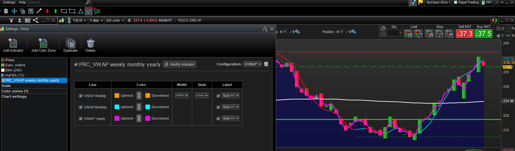Open the VWAP Weekly Size +1 dropdown
Image resolution: width=515 pixels, height=151 pixels.
[x=230, y=95]
